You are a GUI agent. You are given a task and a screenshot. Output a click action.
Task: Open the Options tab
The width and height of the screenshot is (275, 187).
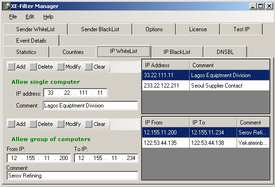tap(154, 29)
